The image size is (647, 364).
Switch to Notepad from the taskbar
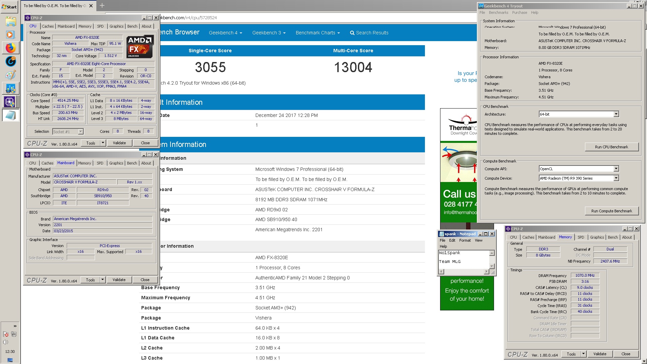(x=10, y=115)
